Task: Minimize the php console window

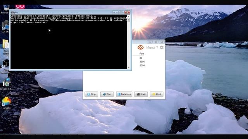Action: pos(115,12)
